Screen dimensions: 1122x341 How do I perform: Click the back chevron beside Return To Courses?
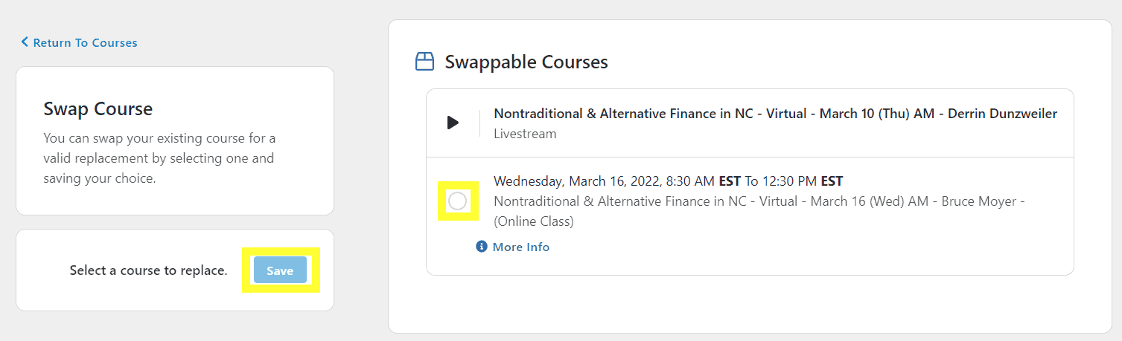pyautogui.click(x=25, y=42)
